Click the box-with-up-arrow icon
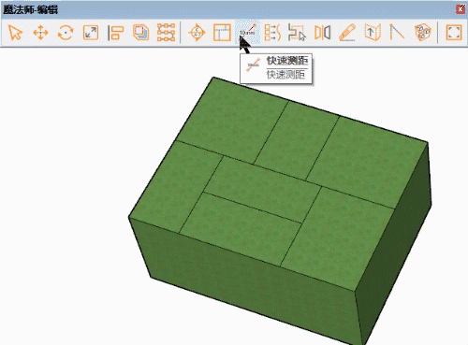 [373, 33]
